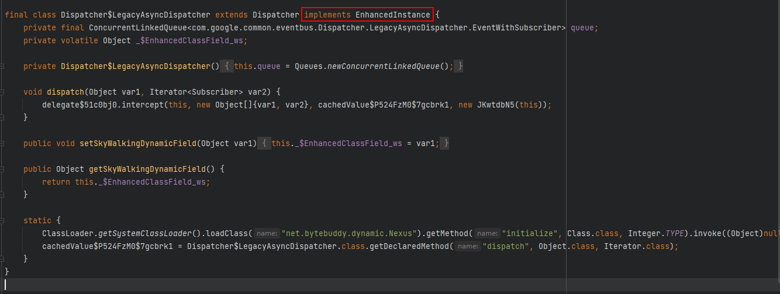
Task: Collapse the static block via gutter fold marker
Action: click(2, 220)
